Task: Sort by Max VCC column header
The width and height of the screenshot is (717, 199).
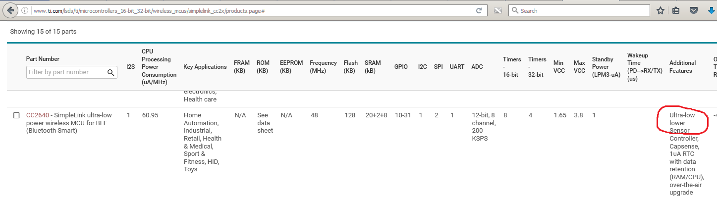Action: (x=579, y=67)
